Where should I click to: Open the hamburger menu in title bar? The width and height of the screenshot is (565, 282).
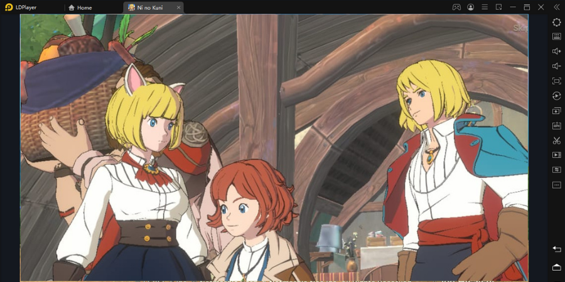485,7
